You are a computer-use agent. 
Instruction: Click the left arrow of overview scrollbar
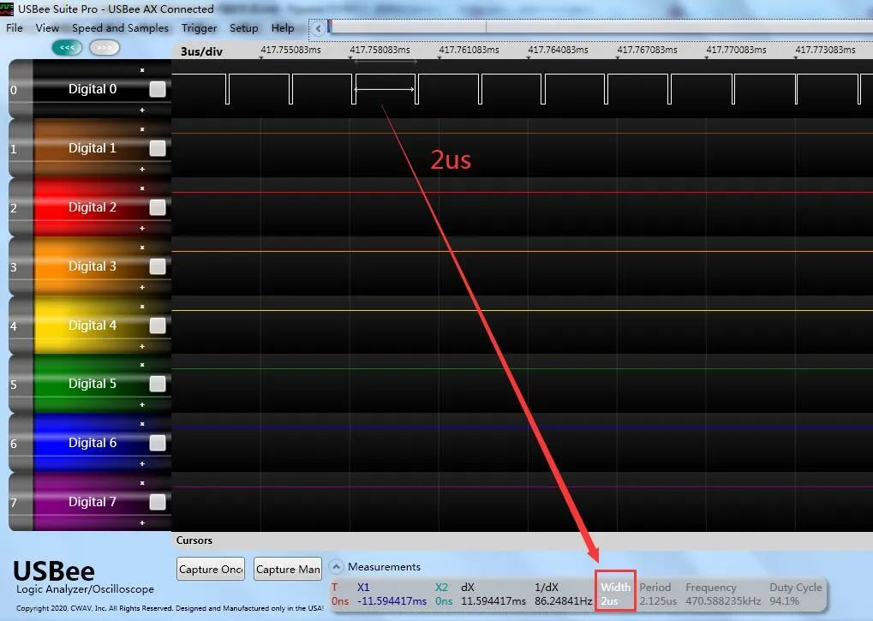pos(318,27)
